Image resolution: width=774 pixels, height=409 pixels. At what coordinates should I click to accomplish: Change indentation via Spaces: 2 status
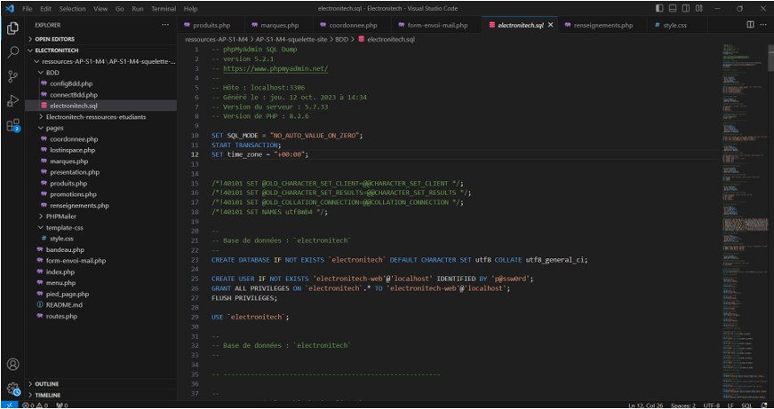pyautogui.click(x=683, y=405)
